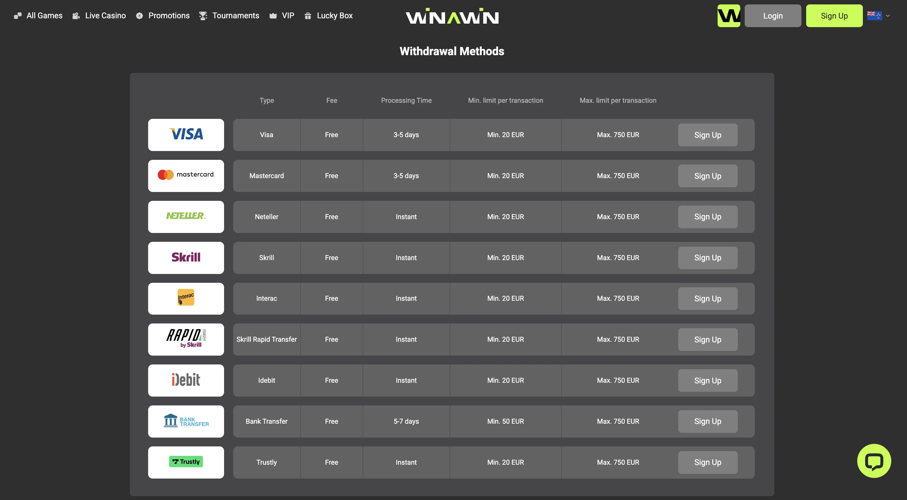
Task: Open the All Games menu item
Action: tap(38, 16)
